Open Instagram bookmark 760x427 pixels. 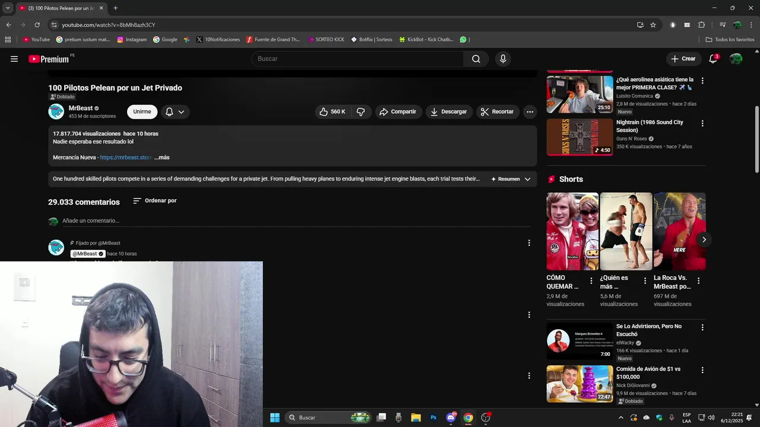[x=132, y=40]
